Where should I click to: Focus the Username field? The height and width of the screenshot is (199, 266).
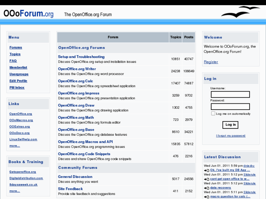click(x=230, y=94)
